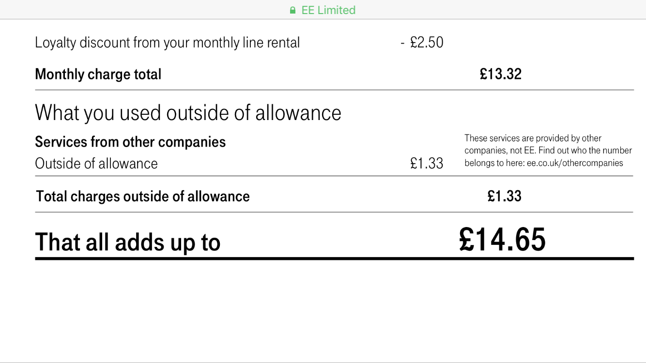The width and height of the screenshot is (646, 363).
Task: Click the green padlock icon
Action: point(292,10)
